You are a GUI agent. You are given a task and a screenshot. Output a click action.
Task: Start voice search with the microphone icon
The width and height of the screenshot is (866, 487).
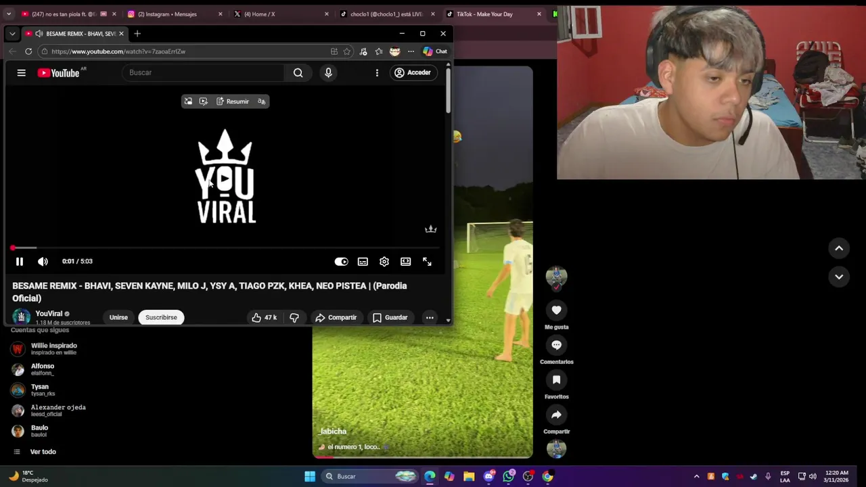[328, 72]
